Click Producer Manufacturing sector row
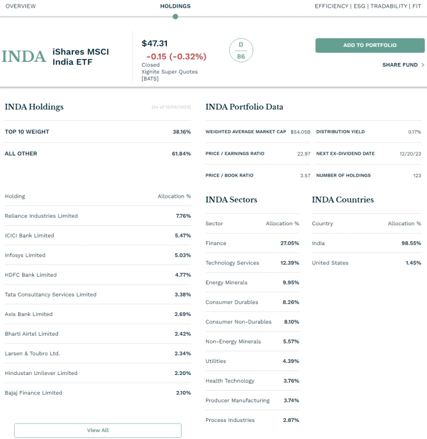 coord(252,401)
